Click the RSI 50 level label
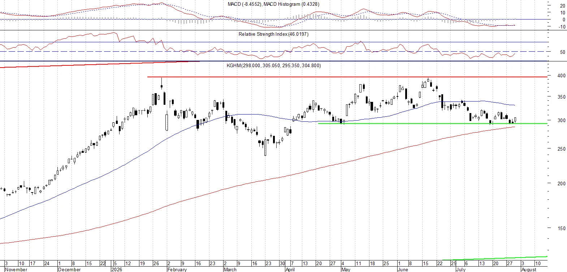The height and width of the screenshot is (272, 567). pyautogui.click(x=563, y=52)
